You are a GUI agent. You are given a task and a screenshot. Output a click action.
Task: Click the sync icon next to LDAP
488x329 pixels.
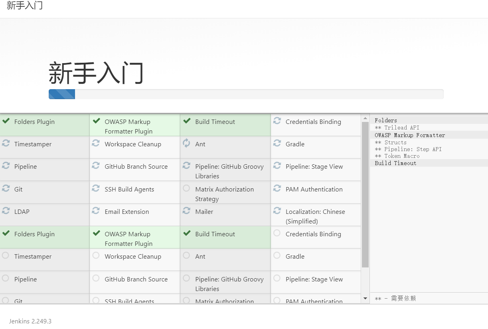pyautogui.click(x=6, y=211)
